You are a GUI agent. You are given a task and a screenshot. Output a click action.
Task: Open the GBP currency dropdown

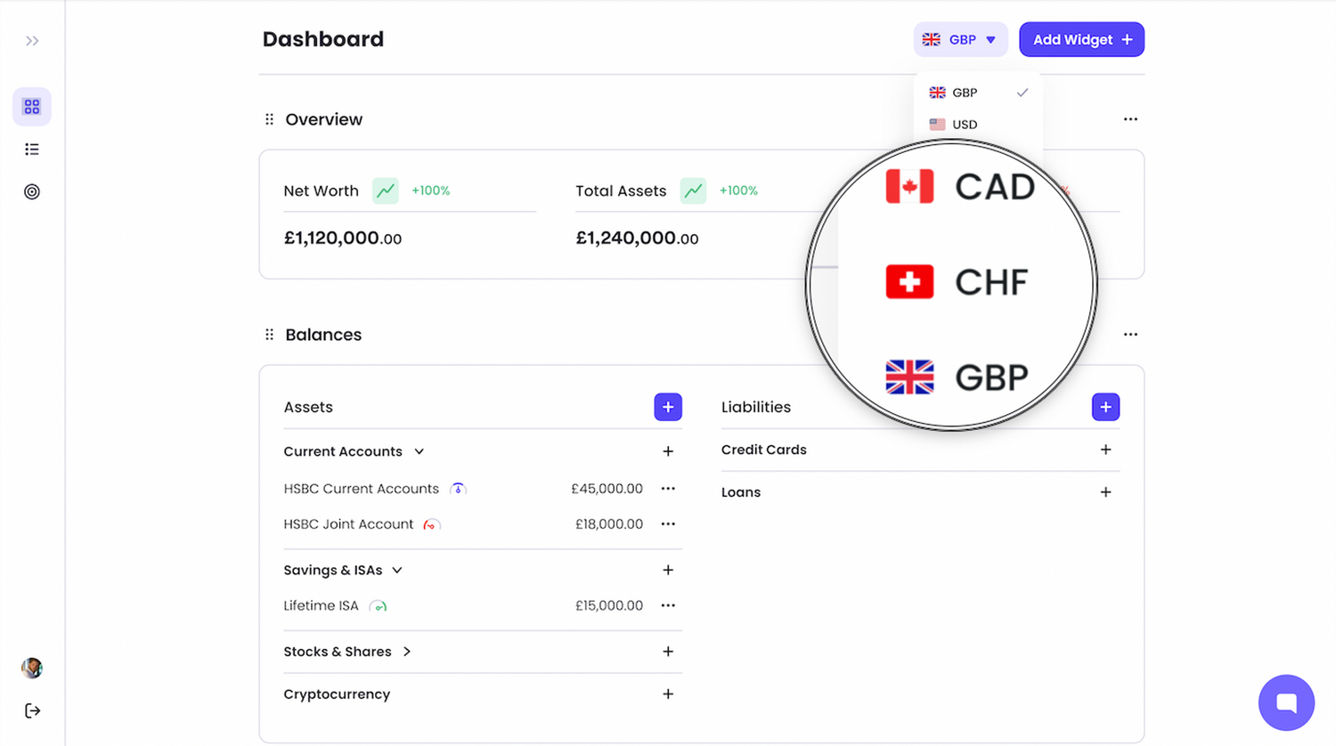[960, 39]
